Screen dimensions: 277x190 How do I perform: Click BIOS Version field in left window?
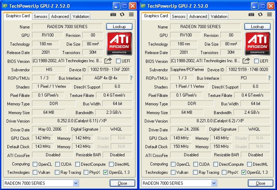(67, 61)
